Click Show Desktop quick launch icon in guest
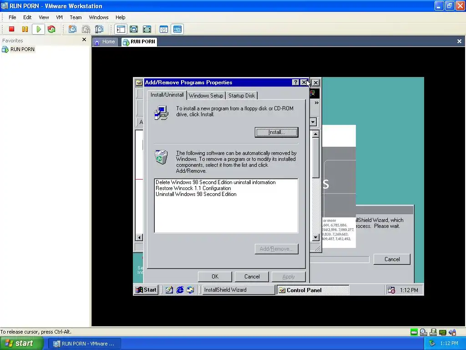The image size is (466, 350). pyautogui.click(x=169, y=289)
